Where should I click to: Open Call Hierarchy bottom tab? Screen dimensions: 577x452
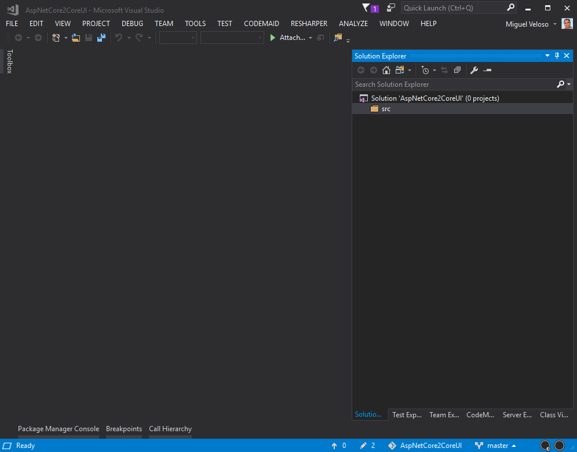click(x=170, y=429)
